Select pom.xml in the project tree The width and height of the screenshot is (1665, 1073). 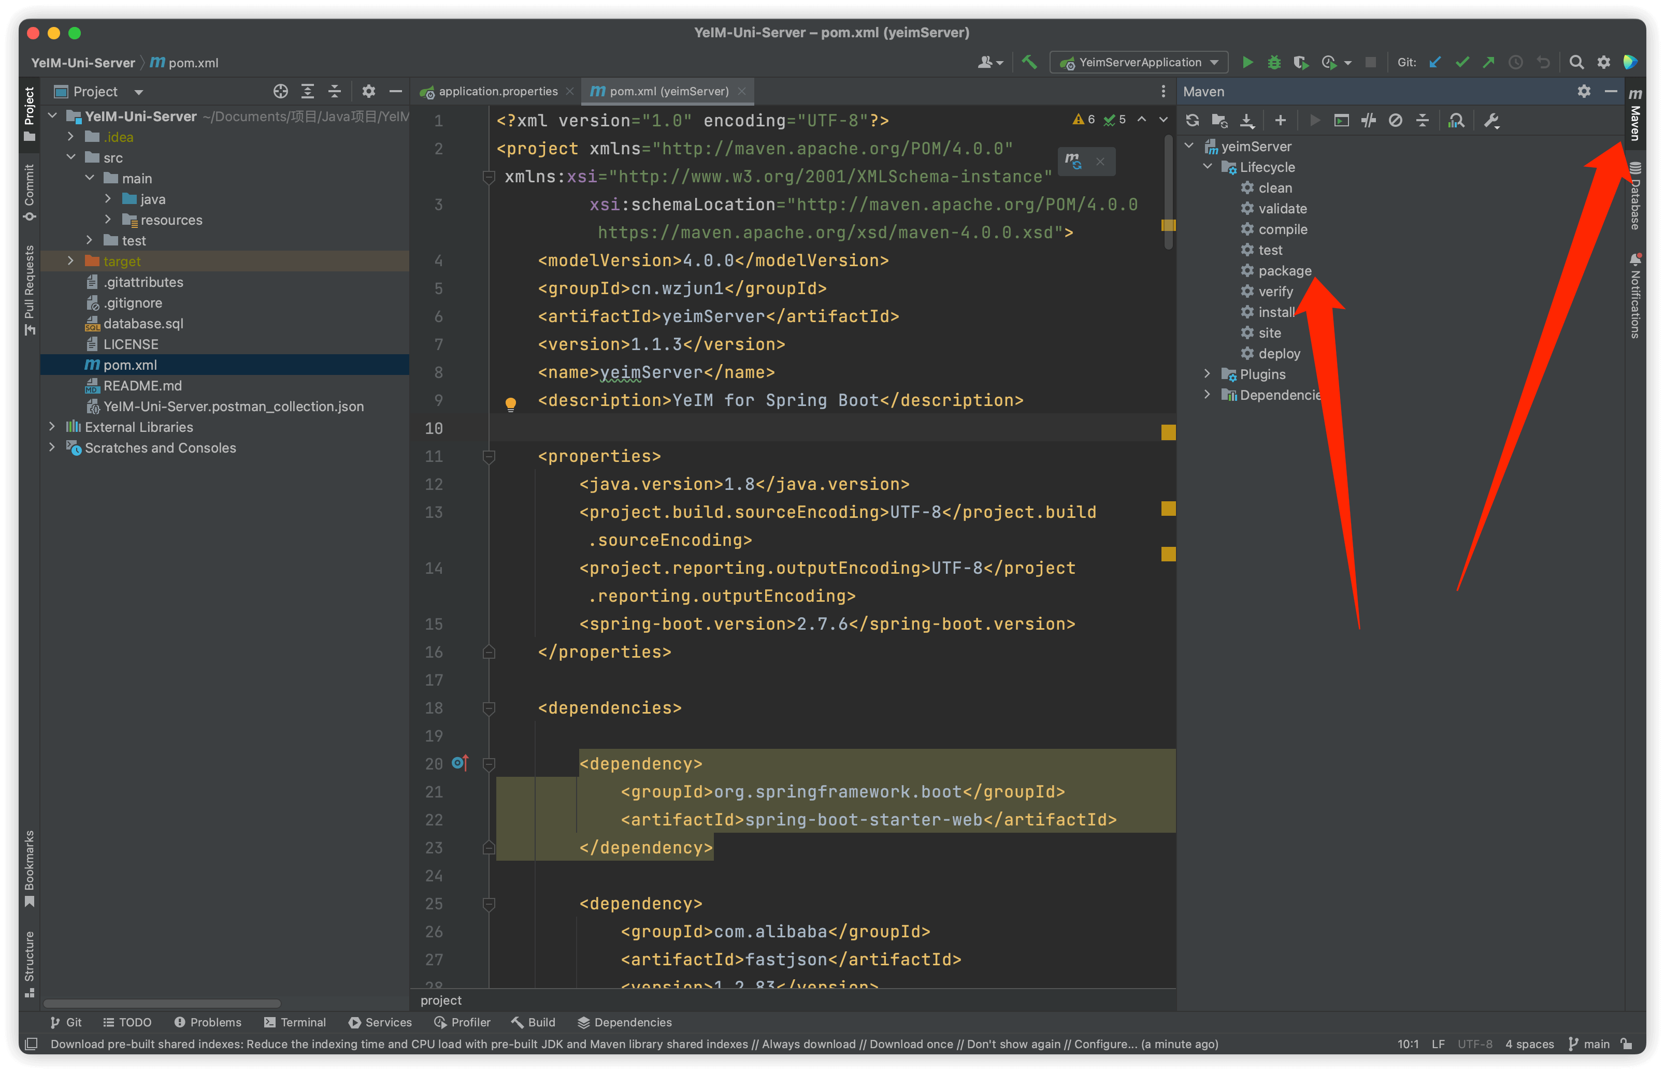coord(130,365)
